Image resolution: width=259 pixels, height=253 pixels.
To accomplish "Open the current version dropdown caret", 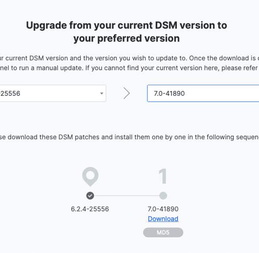I will point(102,93).
